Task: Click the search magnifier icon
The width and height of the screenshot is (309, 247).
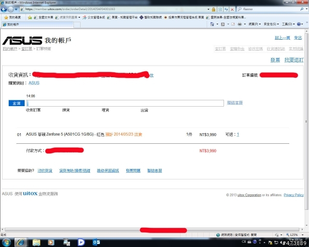Action: 301,9
